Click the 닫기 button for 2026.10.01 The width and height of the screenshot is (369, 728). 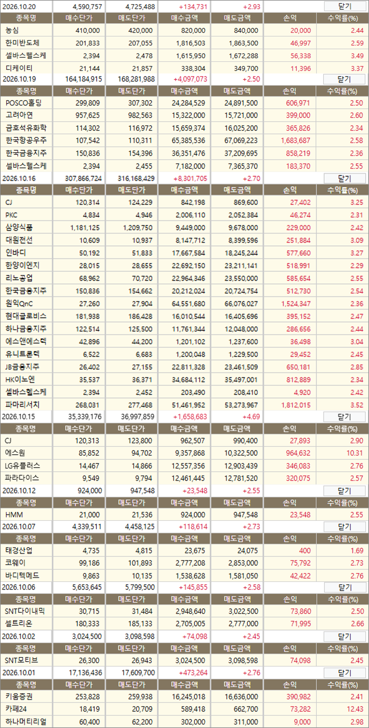pos(345,673)
